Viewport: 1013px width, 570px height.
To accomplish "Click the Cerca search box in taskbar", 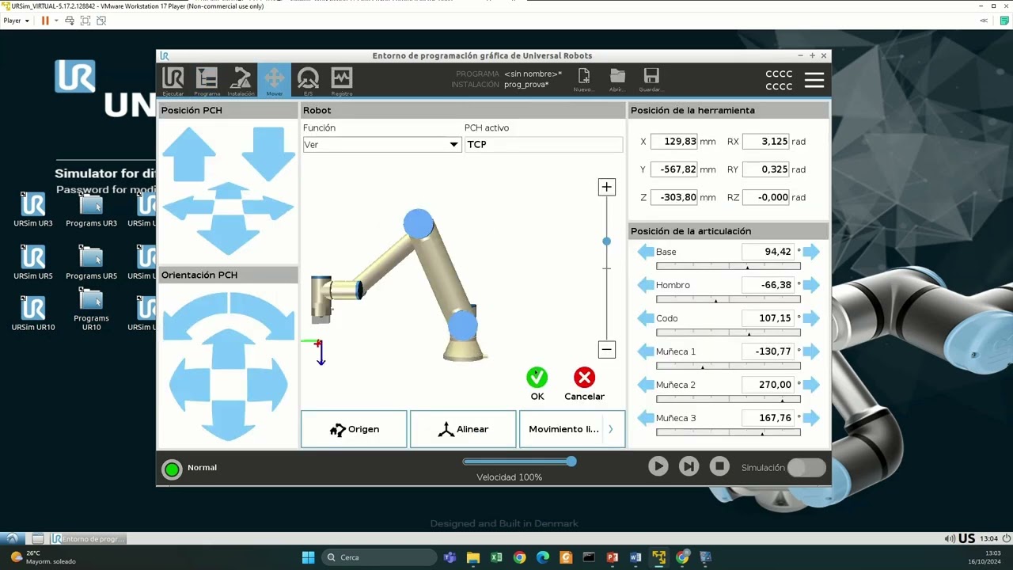I will (x=378, y=557).
